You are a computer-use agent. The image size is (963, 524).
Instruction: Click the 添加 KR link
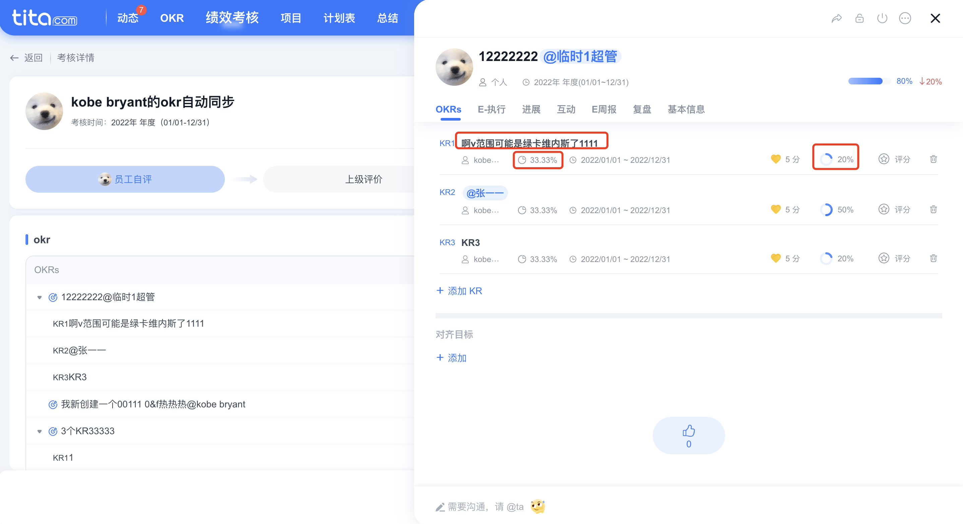[x=459, y=291]
